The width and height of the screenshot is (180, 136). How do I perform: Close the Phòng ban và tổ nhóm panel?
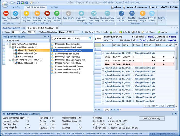click(48, 37)
